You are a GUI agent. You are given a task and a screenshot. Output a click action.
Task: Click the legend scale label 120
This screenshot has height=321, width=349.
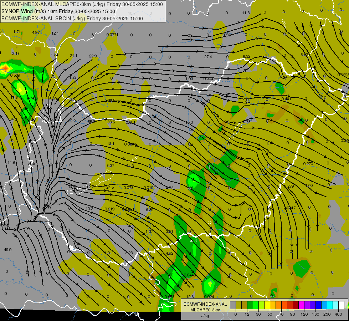(304, 314)
